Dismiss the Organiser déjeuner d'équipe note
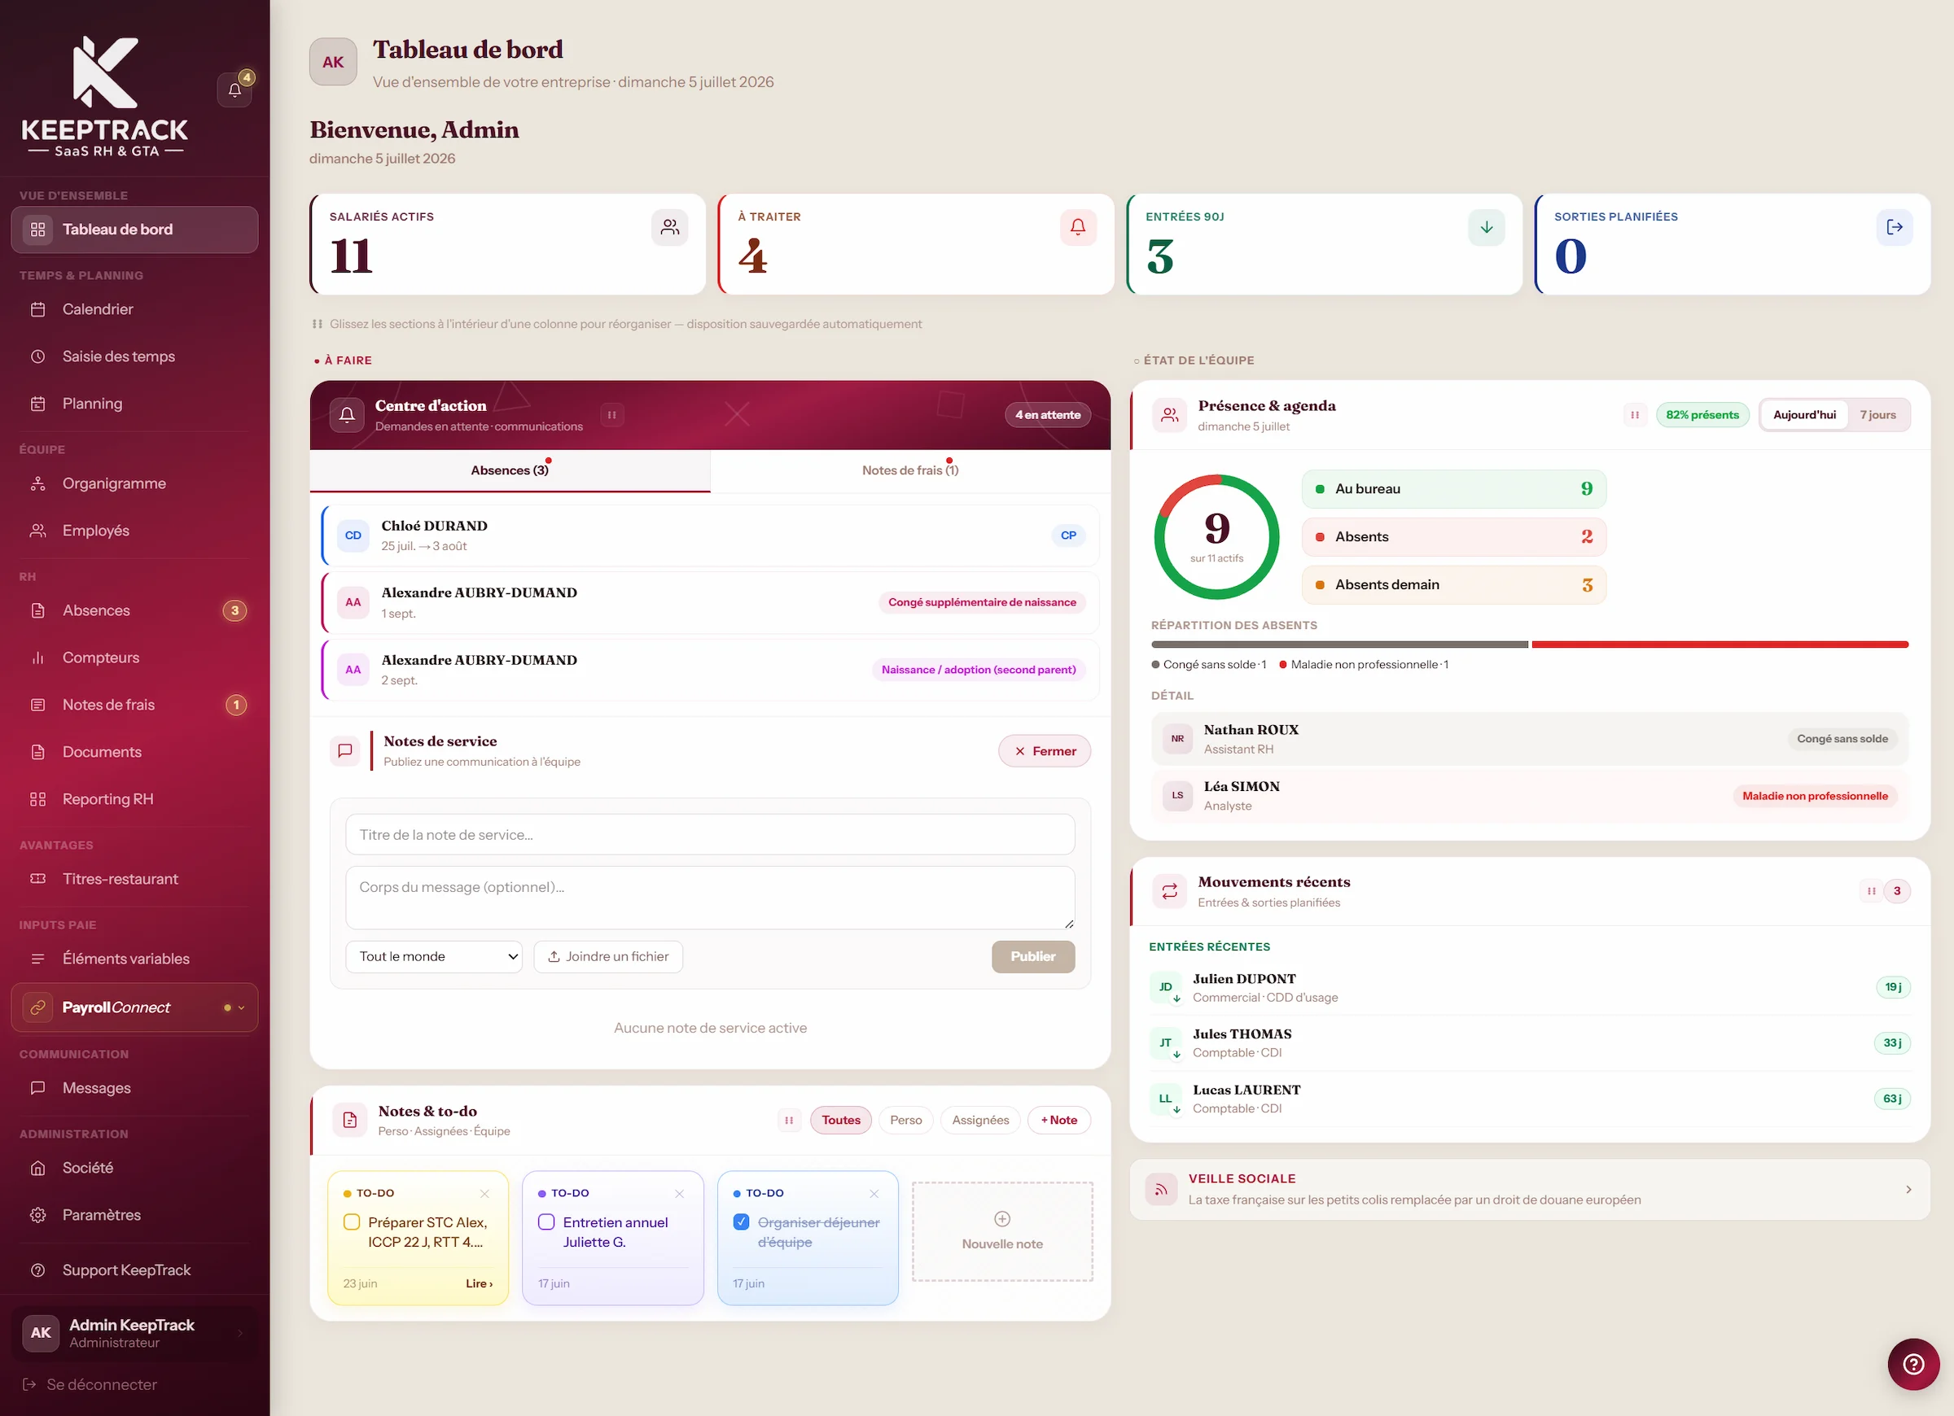This screenshot has width=1954, height=1416. tap(874, 1194)
